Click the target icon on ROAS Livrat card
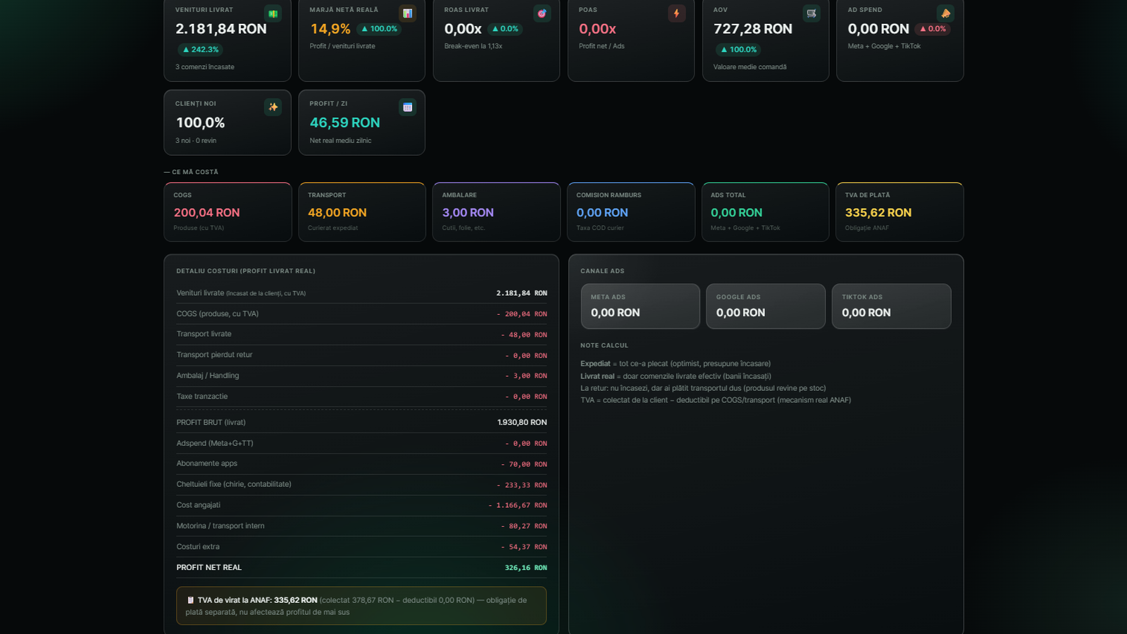 click(x=542, y=13)
